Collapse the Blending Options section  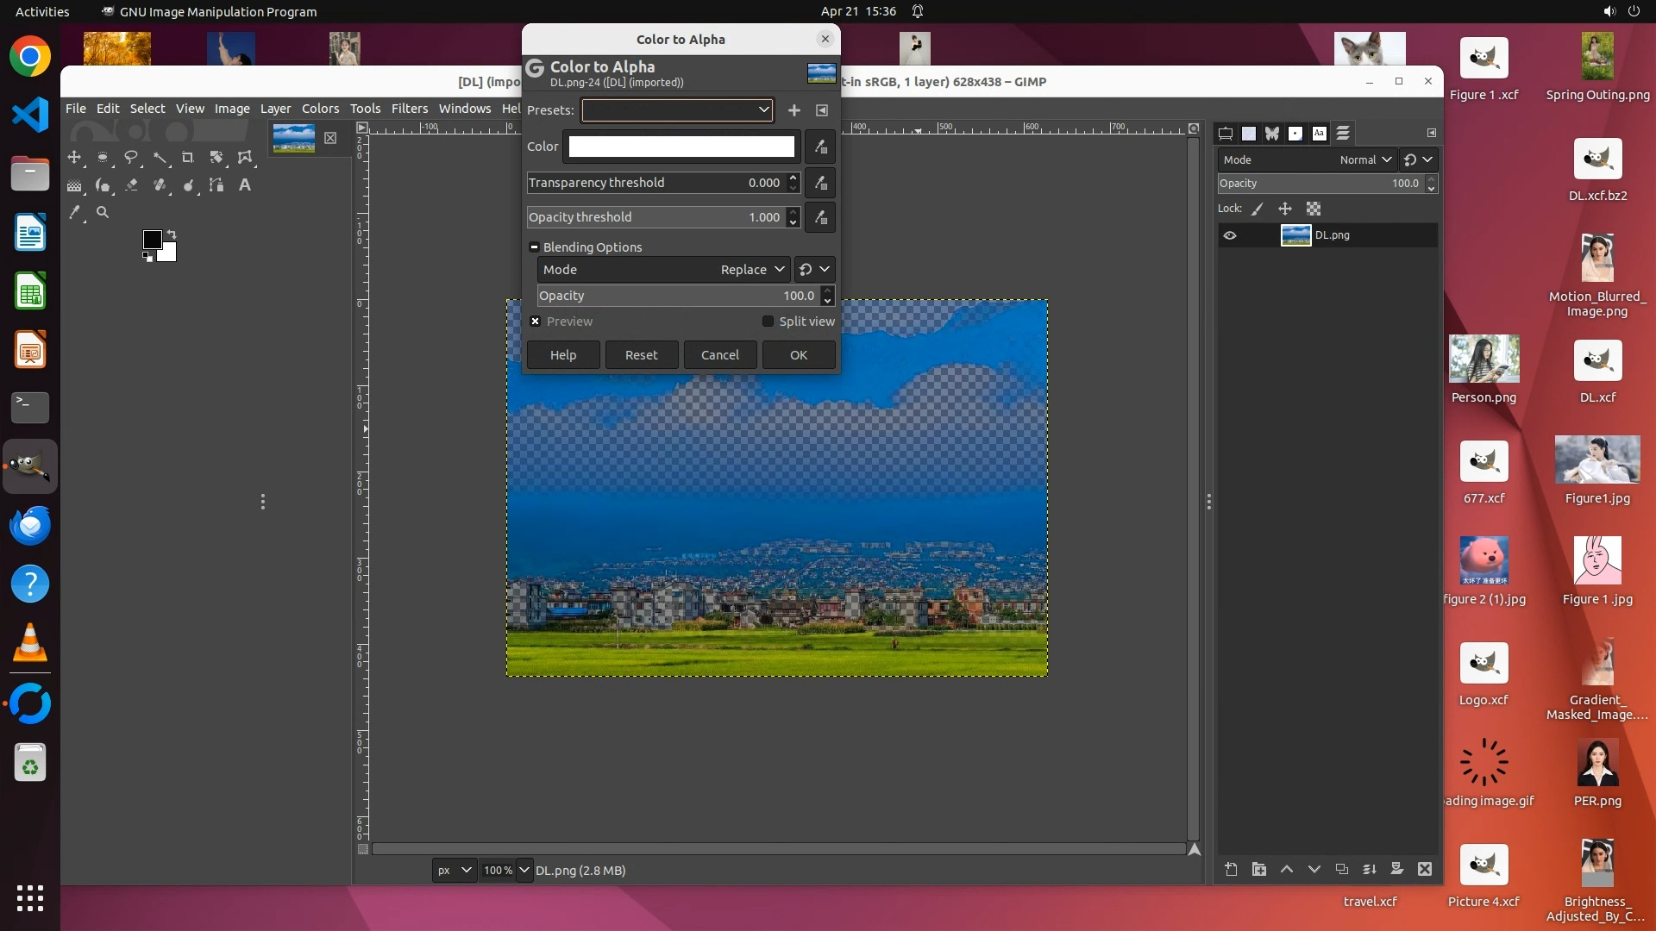click(535, 247)
